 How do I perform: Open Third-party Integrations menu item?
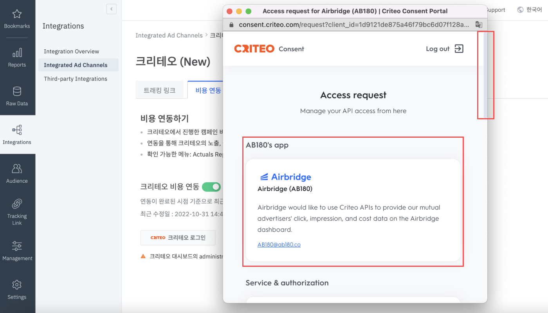click(76, 79)
